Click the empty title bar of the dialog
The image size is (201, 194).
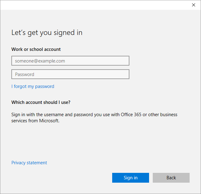click(x=92, y=5)
